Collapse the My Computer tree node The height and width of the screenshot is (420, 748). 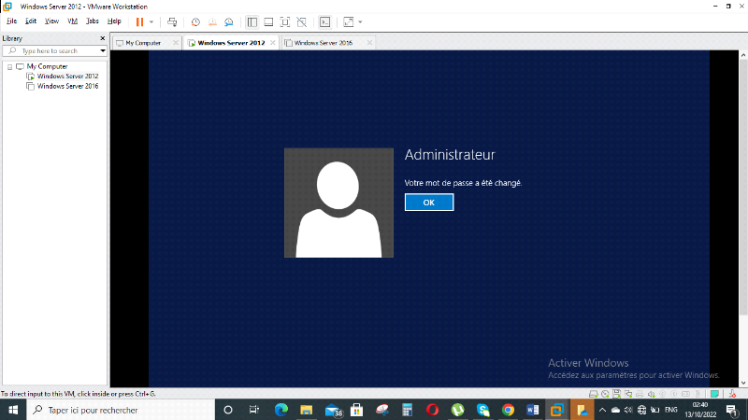[8, 66]
